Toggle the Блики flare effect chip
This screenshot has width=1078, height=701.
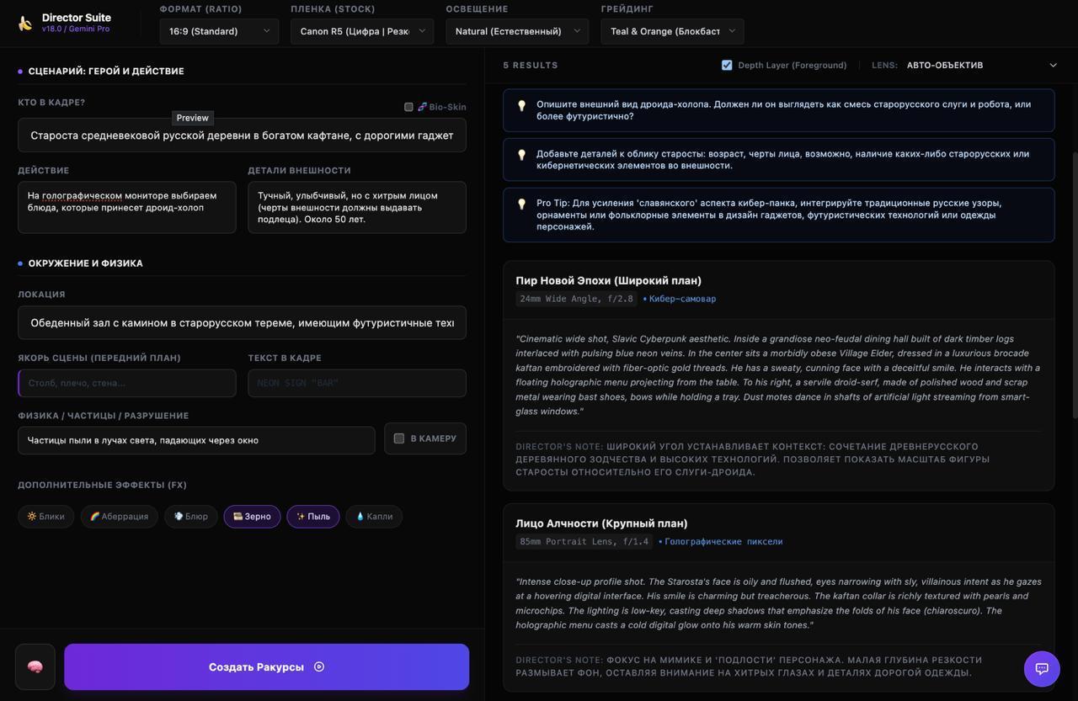tap(46, 517)
